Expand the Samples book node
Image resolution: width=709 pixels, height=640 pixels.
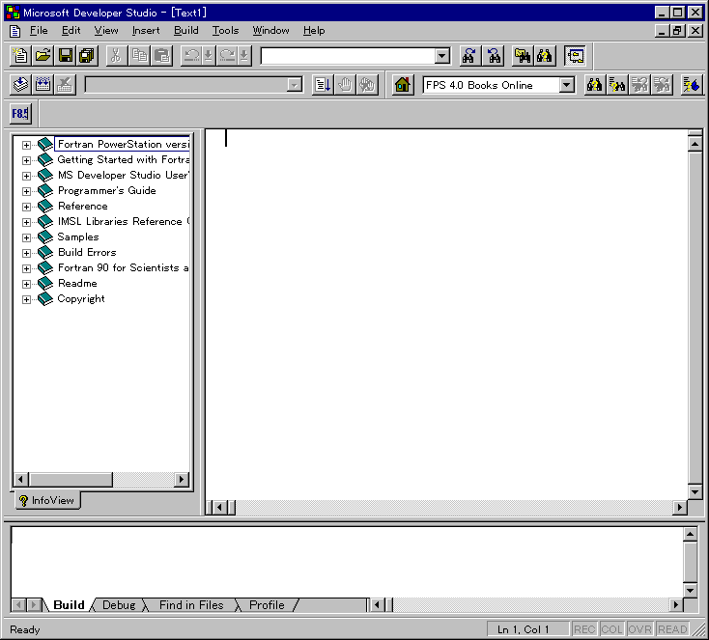pyautogui.click(x=26, y=237)
